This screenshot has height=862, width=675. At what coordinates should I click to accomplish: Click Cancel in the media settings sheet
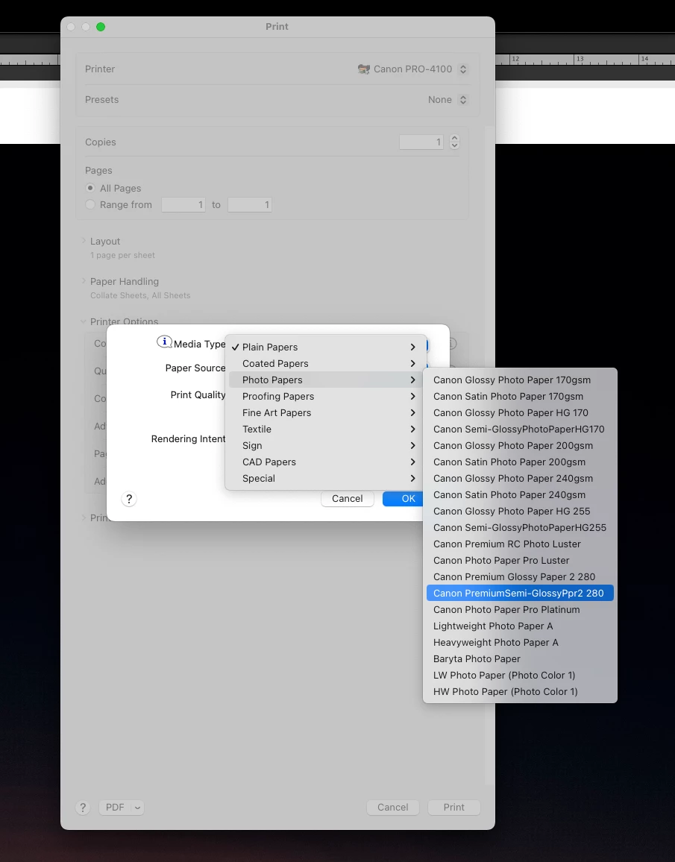[348, 499]
